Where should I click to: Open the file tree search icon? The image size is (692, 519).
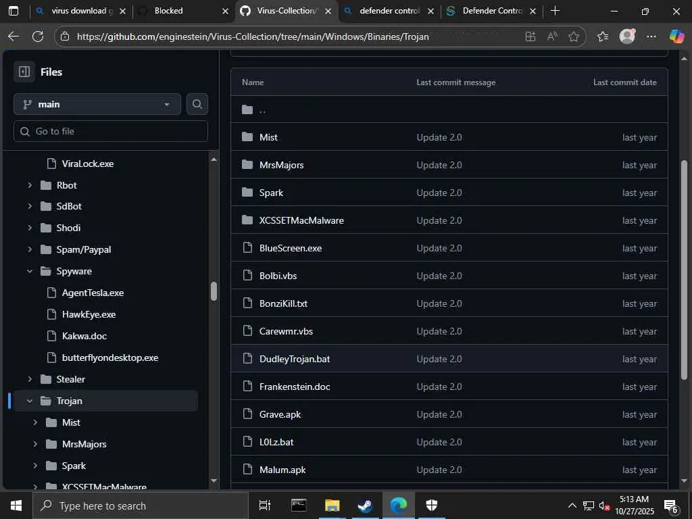197,104
